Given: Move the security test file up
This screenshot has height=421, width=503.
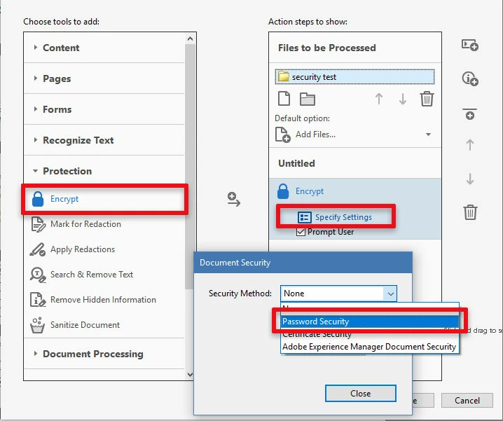Looking at the screenshot, I should [379, 99].
